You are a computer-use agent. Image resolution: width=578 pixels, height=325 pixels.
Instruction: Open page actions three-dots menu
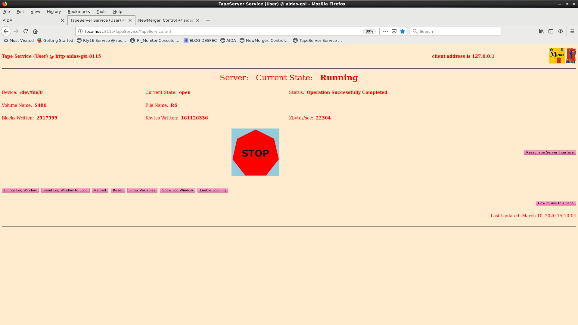click(385, 31)
